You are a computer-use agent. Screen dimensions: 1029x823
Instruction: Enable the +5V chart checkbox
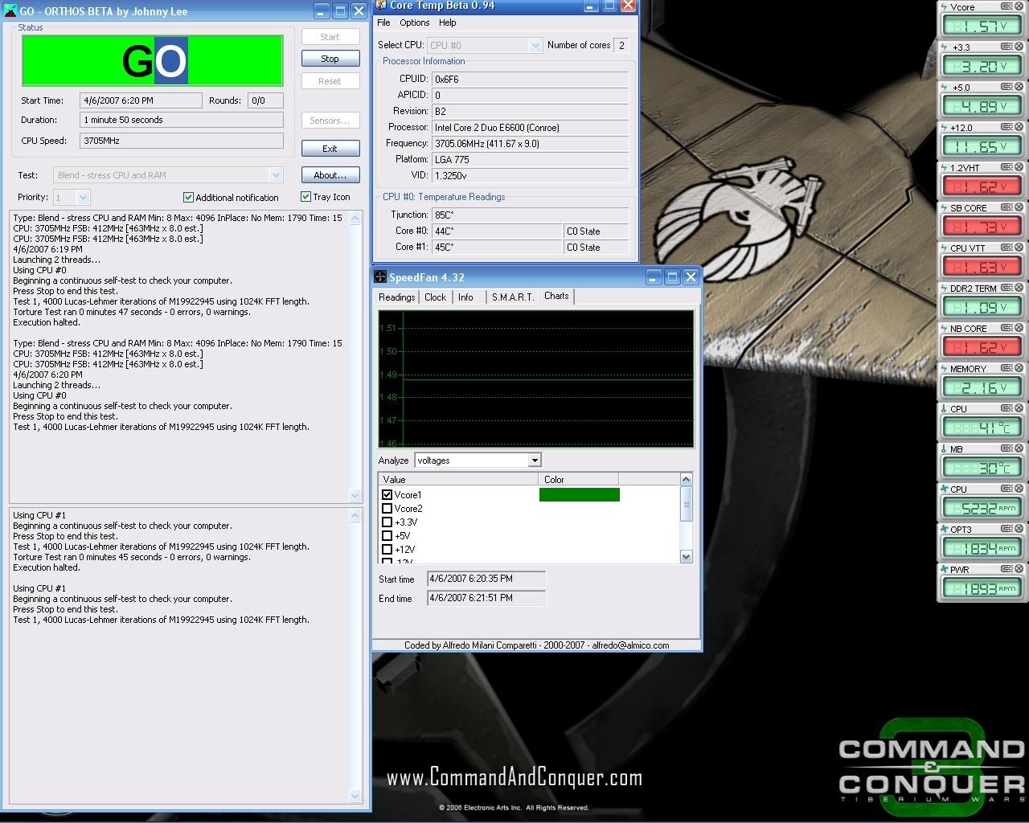coord(387,536)
